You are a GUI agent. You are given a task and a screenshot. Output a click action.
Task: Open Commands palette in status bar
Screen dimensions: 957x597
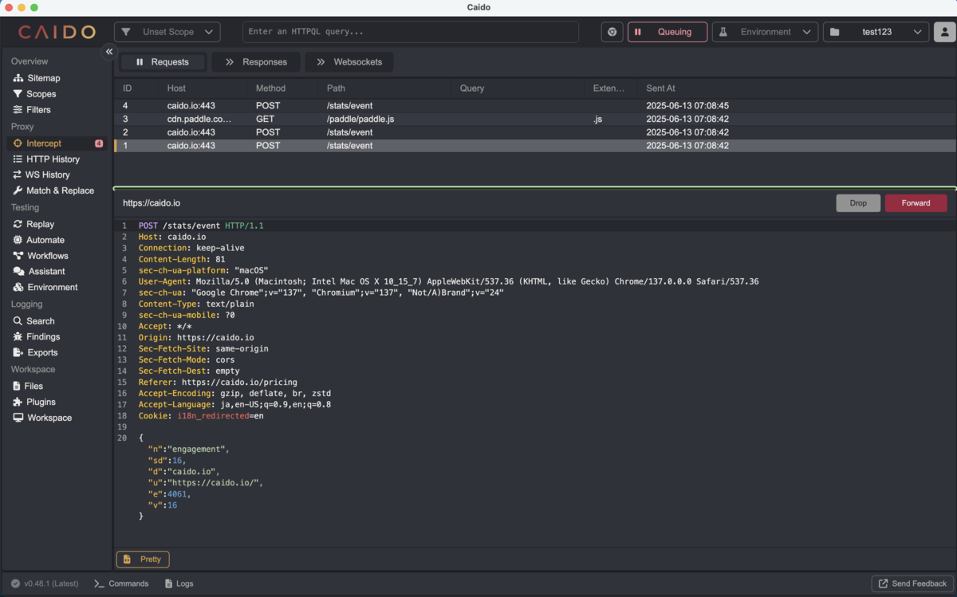pyautogui.click(x=121, y=583)
